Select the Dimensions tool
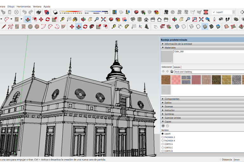Image resolution: width=244 pixels, height=162 pixels. 120,27
